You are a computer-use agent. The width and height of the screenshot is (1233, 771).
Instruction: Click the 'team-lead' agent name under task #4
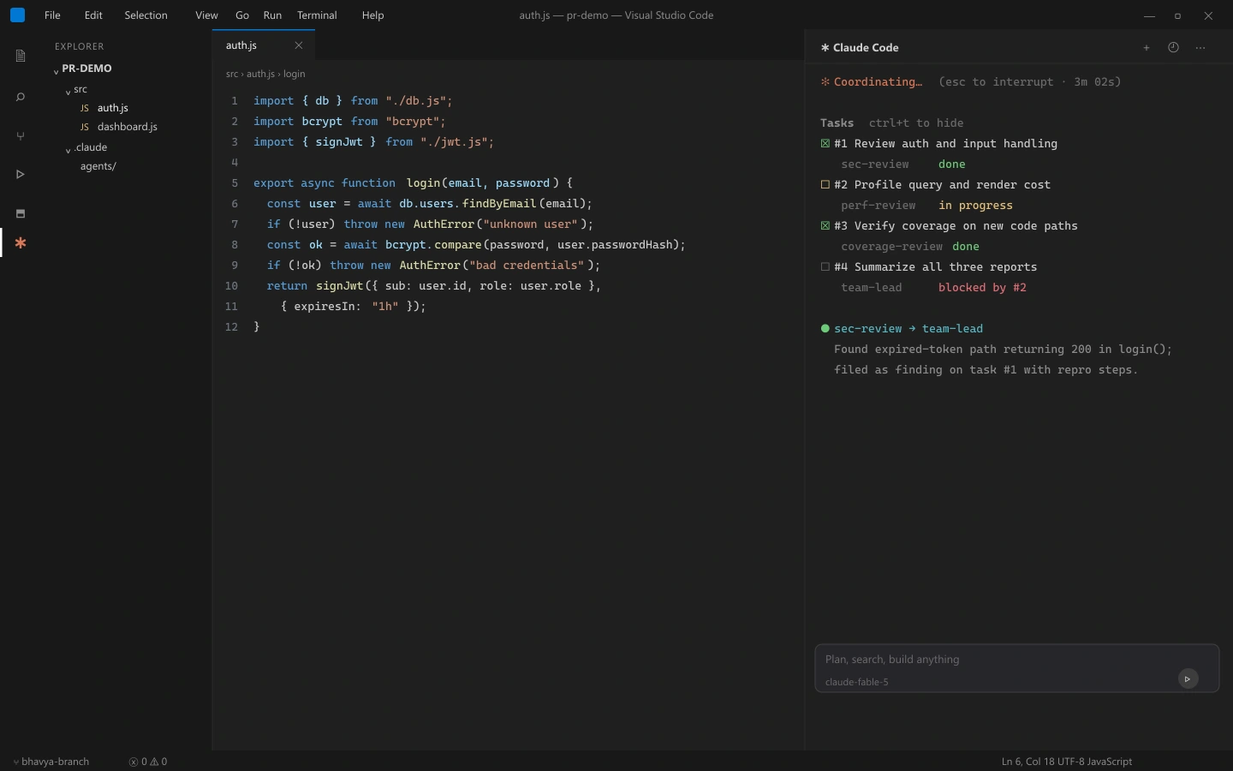click(x=872, y=288)
